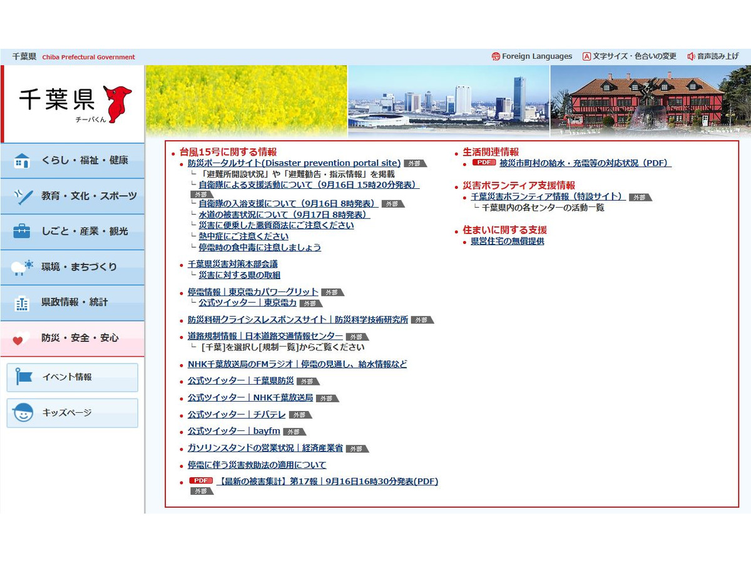The image size is (751, 563).
Task: Select the 県政情報・統計 menu item
Action: click(x=74, y=302)
